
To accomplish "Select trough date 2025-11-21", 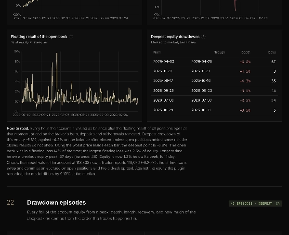I will click(200, 71).
